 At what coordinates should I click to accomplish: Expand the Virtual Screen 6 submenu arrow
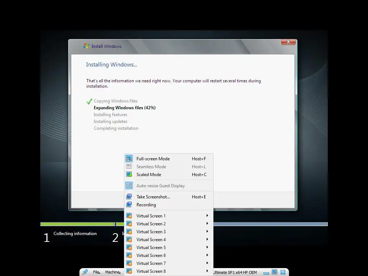(x=207, y=255)
